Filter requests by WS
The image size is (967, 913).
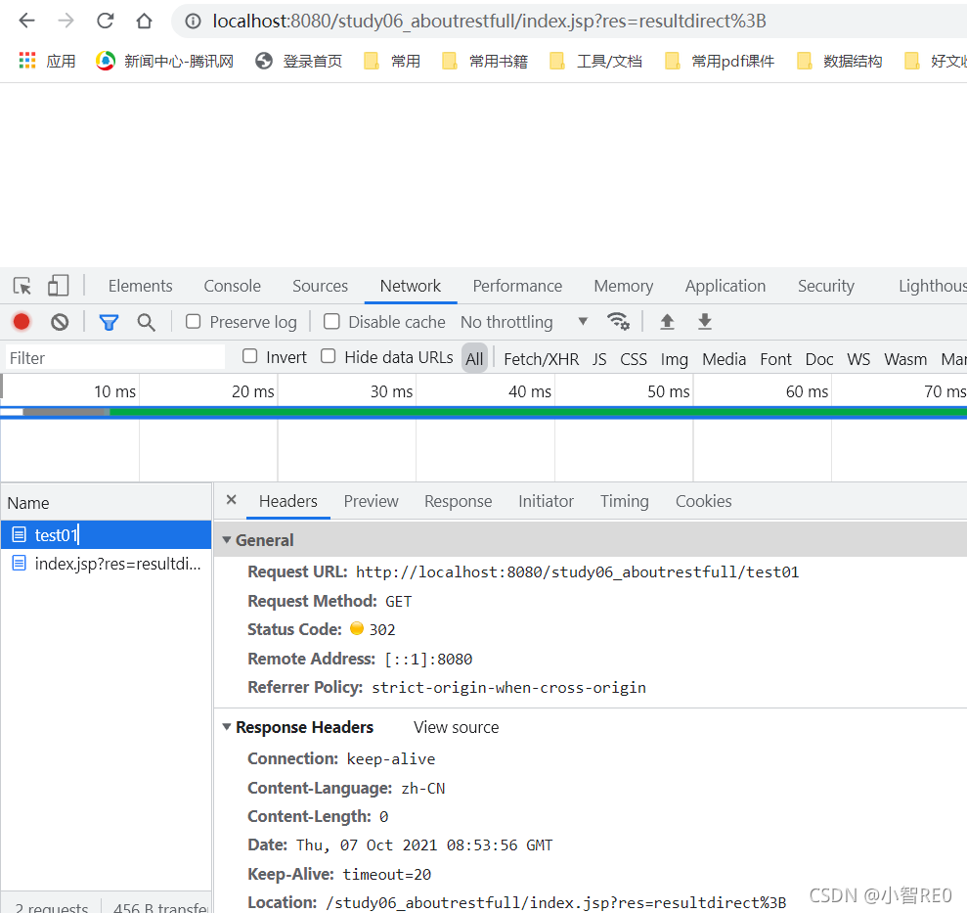coord(858,359)
